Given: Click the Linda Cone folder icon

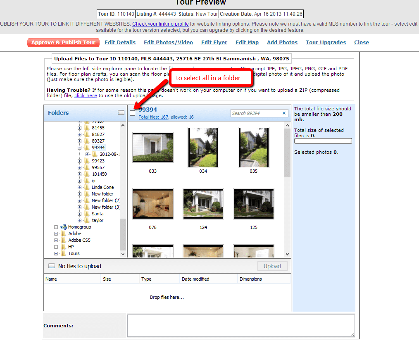Looking at the screenshot, I should [87, 187].
